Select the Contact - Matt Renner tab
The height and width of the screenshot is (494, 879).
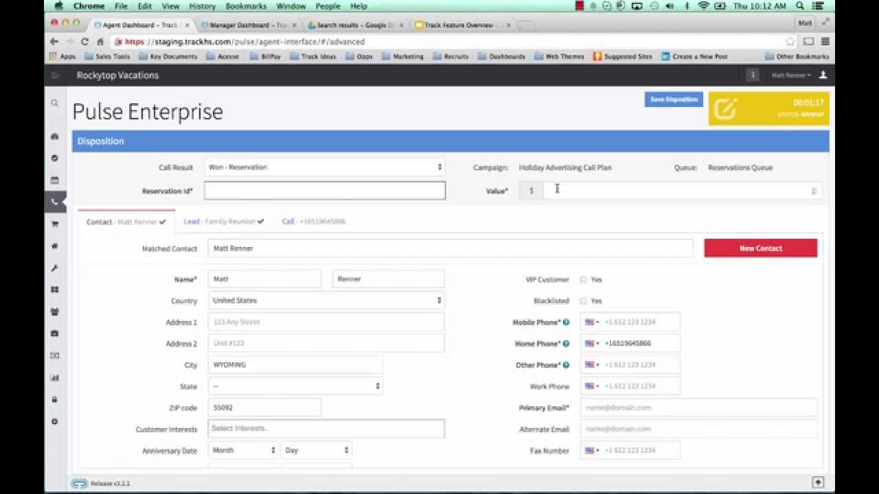pos(126,222)
